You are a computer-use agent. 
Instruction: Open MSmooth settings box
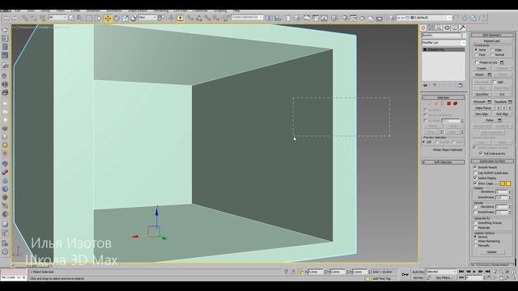coord(489,102)
